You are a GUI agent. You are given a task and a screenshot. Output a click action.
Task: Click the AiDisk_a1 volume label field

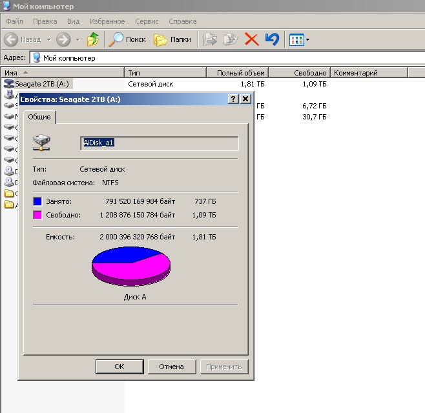coord(159,143)
